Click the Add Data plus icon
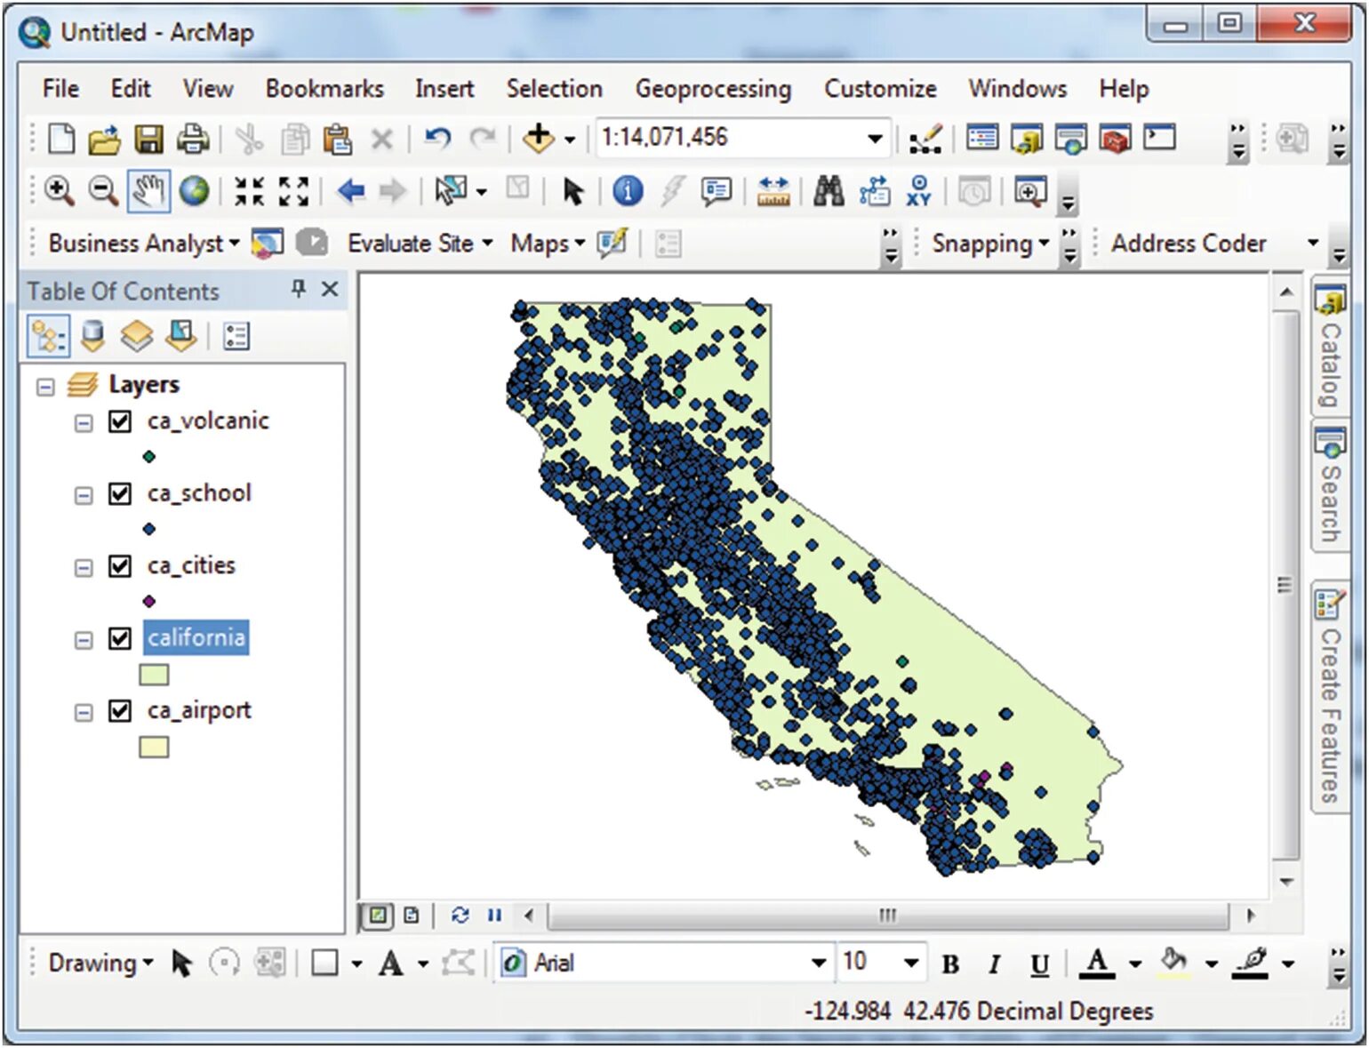The image size is (1369, 1048). click(x=538, y=139)
